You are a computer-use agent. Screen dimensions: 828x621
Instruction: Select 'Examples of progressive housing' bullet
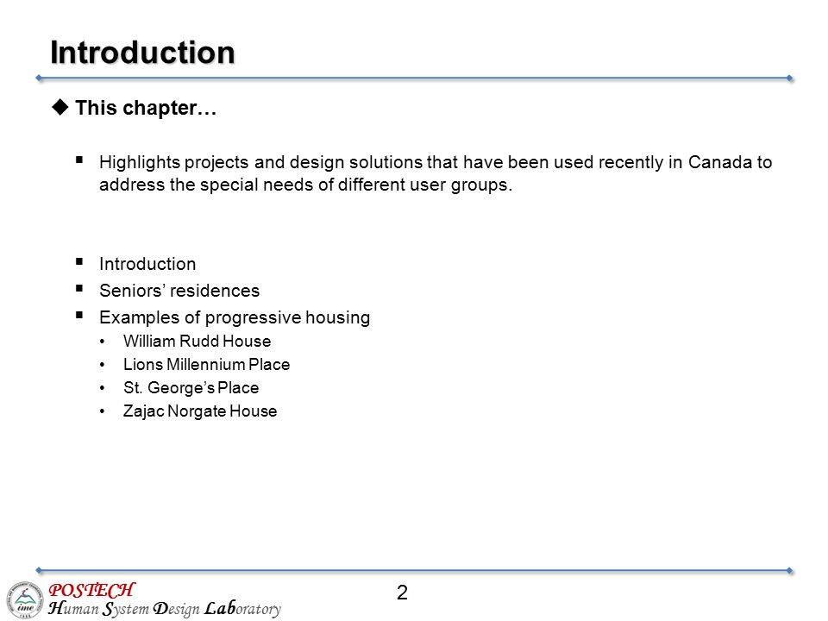point(235,317)
